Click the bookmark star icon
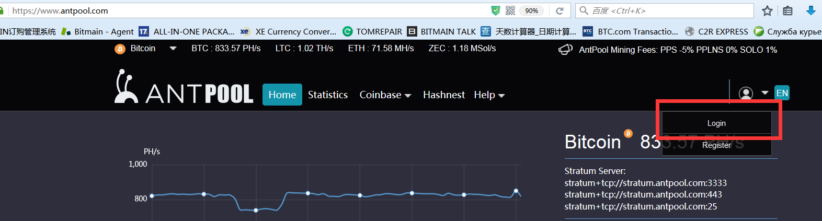 (767, 11)
